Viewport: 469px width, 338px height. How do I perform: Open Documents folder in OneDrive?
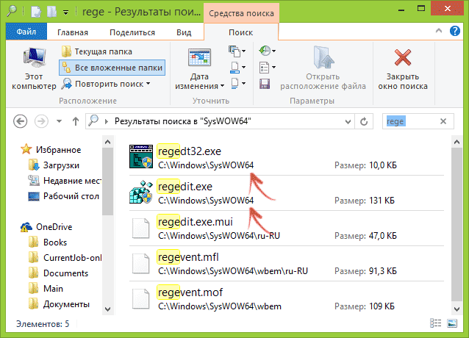pos(58,273)
